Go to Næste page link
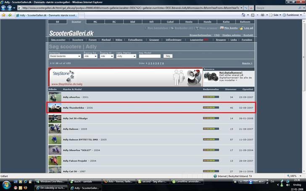306x191 pixels. 247,63
